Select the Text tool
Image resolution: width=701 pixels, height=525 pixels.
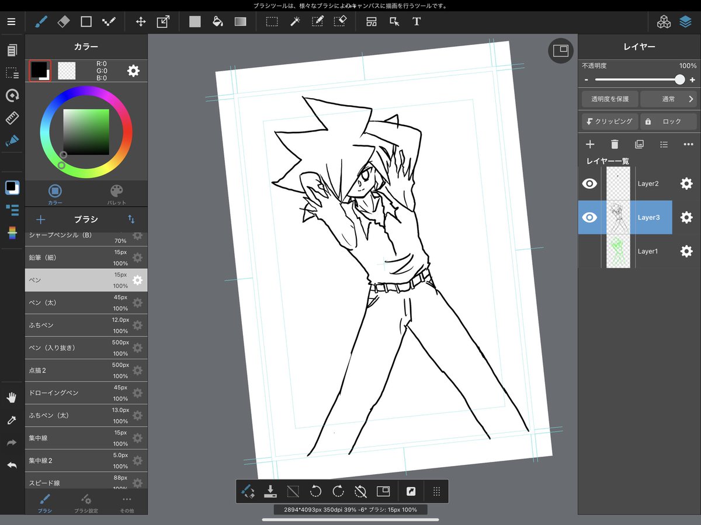point(417,22)
